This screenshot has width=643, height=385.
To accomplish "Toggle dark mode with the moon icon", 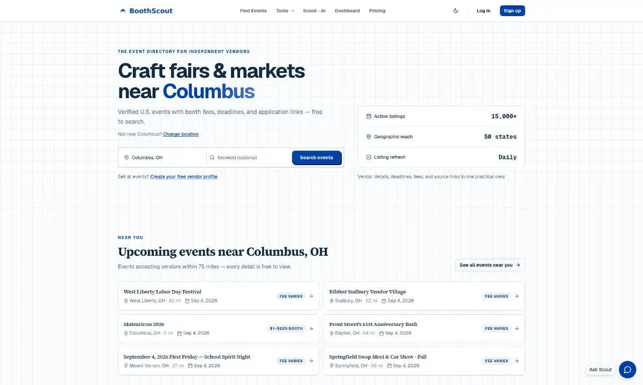I will click(456, 11).
